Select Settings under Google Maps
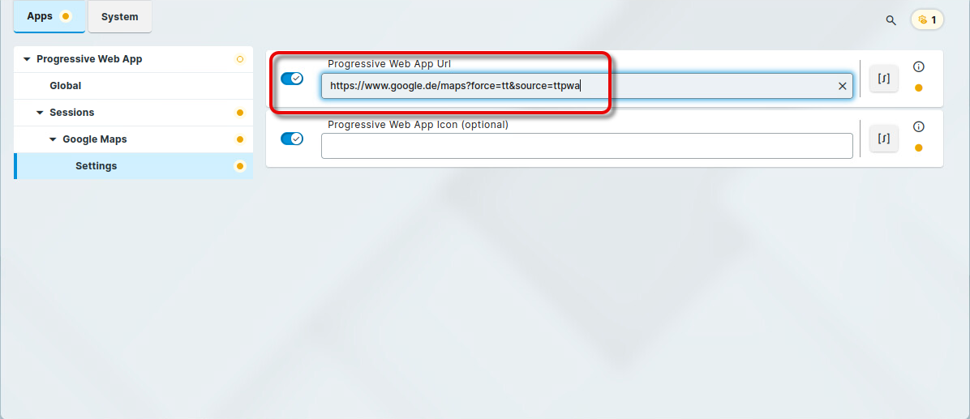The width and height of the screenshot is (970, 419). [96, 166]
